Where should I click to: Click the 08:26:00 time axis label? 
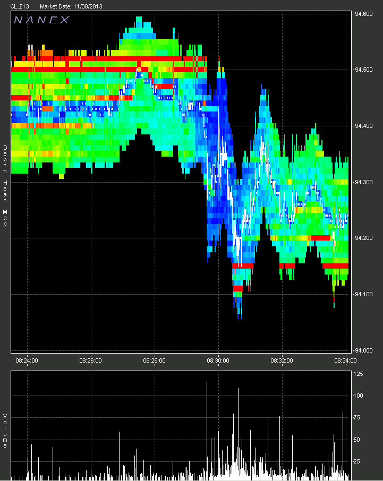point(90,360)
